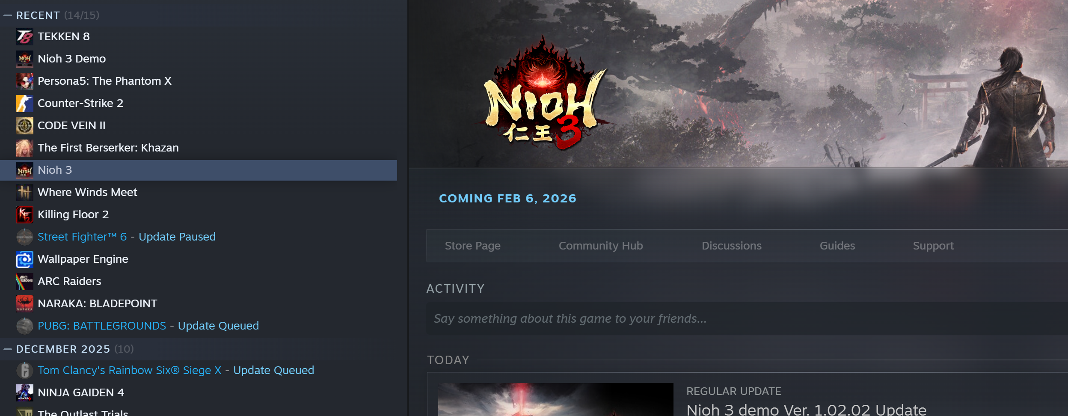1068x416 pixels.
Task: Click the TEKKEN 8 game icon
Action: (x=24, y=36)
